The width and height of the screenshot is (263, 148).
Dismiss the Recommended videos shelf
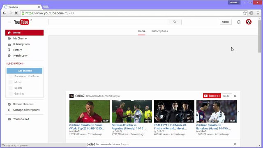235,144
